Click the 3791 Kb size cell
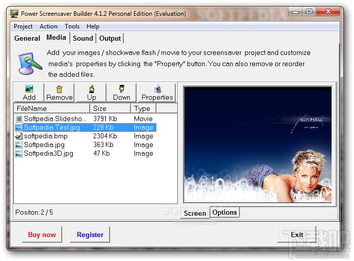Image resolution: width=354 pixels, height=261 pixels. (x=105, y=119)
